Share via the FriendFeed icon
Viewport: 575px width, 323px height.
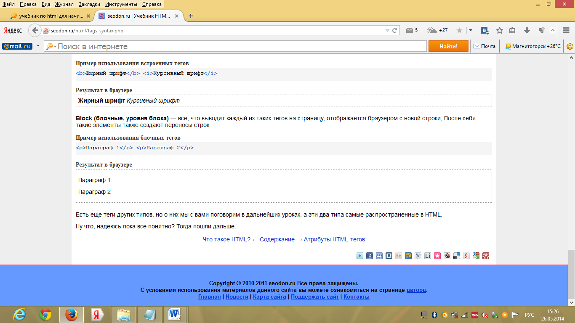tap(379, 256)
